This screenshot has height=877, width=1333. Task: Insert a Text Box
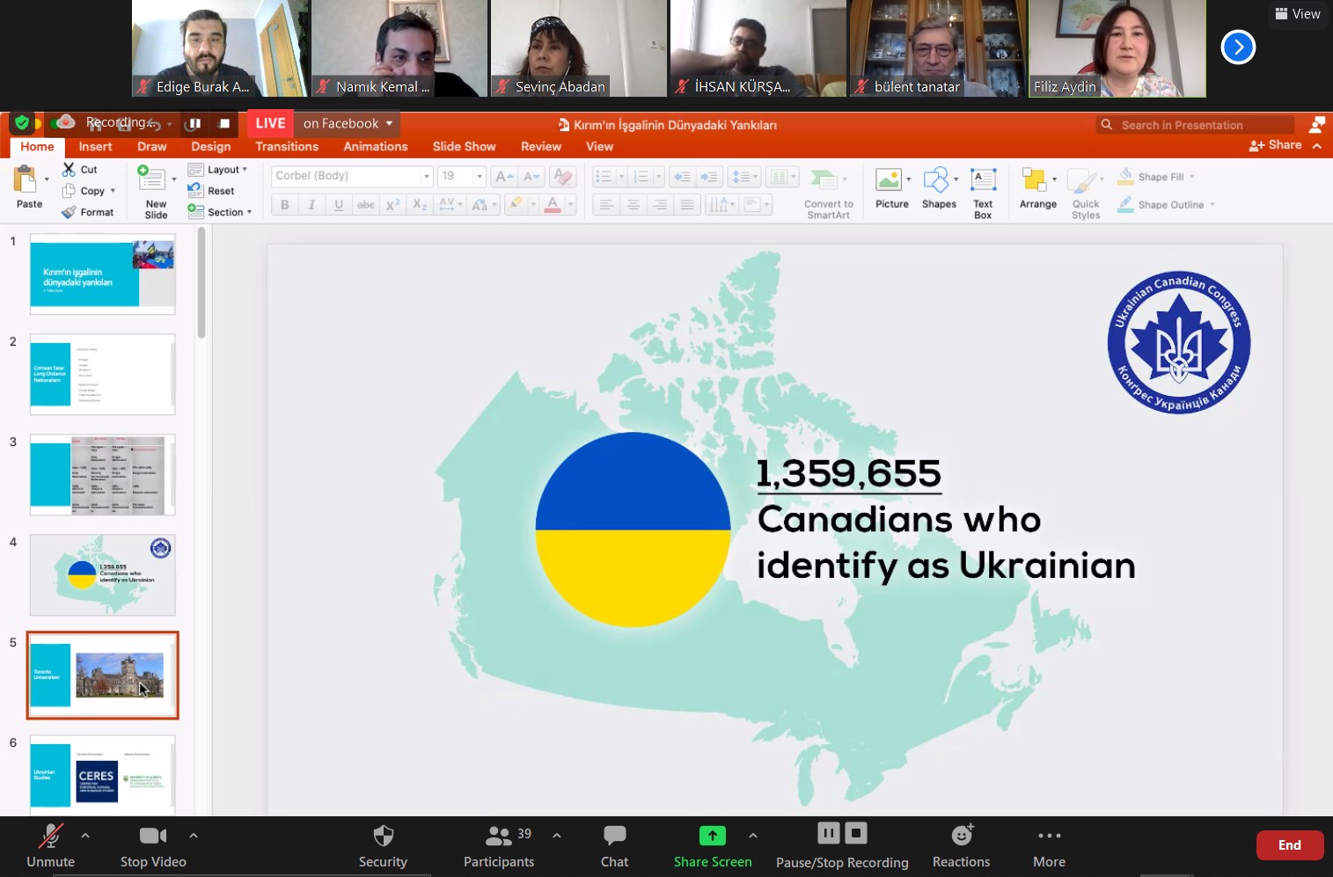[983, 181]
